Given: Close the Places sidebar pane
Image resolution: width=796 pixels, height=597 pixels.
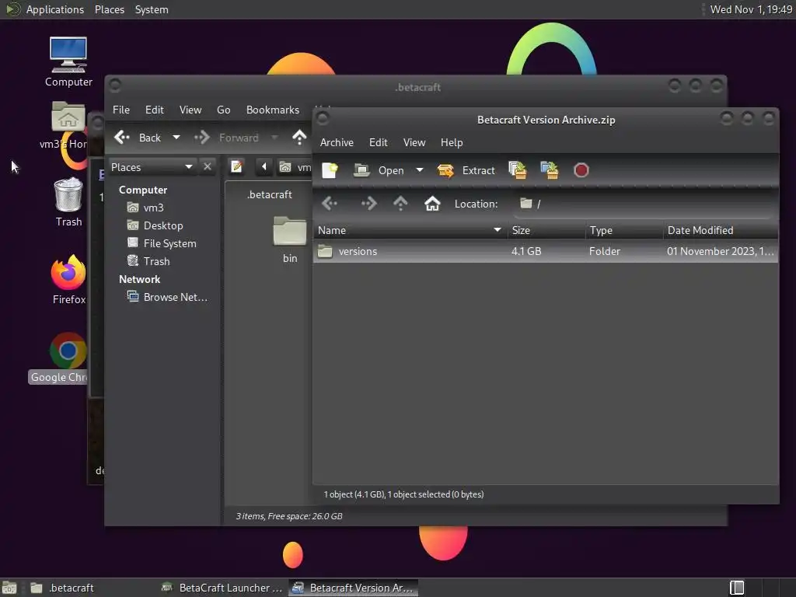Looking at the screenshot, I should 207,166.
